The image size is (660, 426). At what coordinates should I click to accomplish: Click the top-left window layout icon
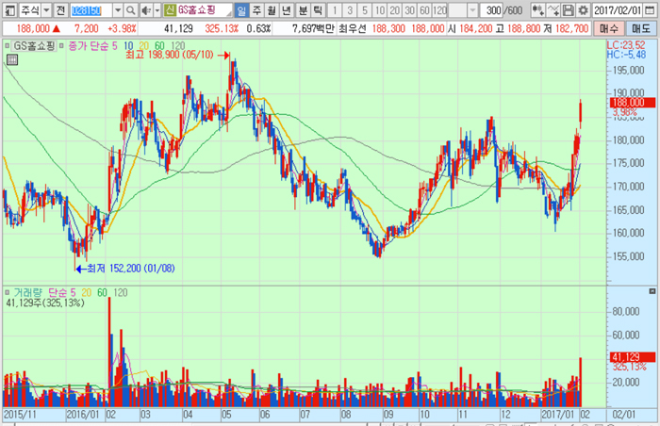pyautogui.click(x=8, y=9)
